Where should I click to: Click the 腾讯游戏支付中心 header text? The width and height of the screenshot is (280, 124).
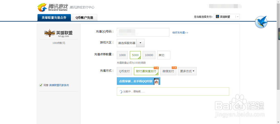[82, 7]
